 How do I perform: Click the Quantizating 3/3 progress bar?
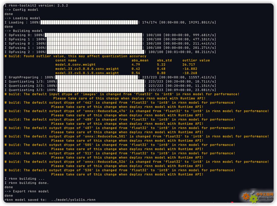point(101,90)
